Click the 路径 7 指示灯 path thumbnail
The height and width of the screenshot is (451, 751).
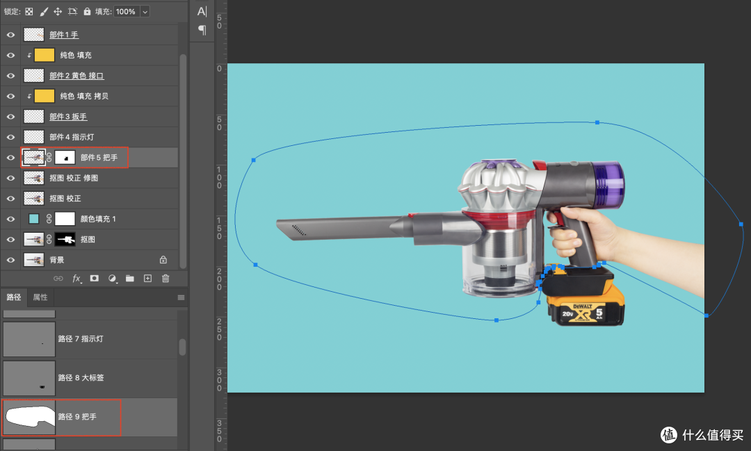(29, 339)
